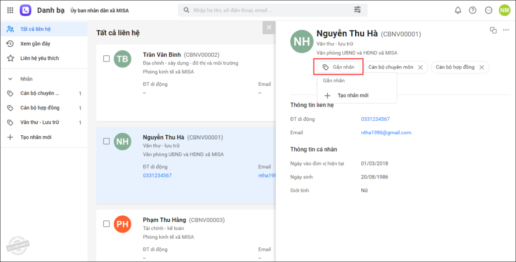This screenshot has width=516, height=262.
Task: Click the ntha1986@gmail.com email link
Action: 386,133
